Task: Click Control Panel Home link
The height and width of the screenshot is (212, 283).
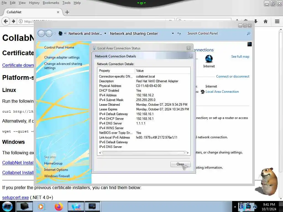Action: pos(59,47)
